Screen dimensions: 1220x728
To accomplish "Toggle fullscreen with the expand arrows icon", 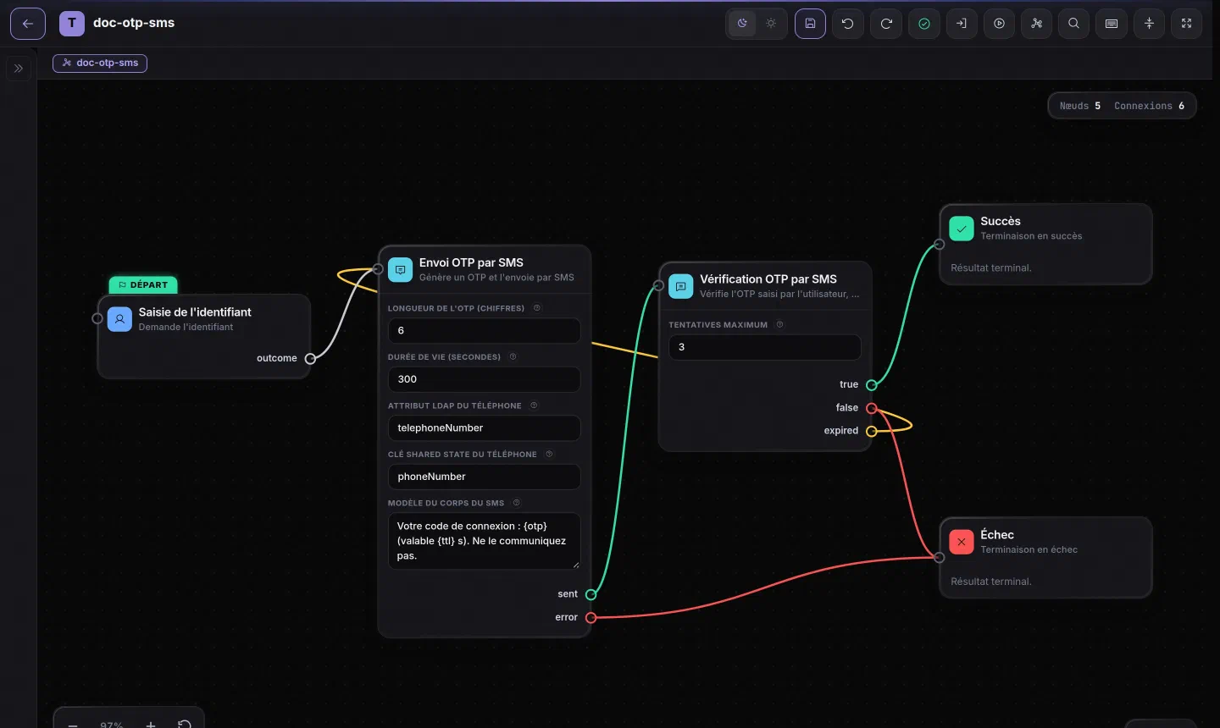I will pyautogui.click(x=1187, y=24).
